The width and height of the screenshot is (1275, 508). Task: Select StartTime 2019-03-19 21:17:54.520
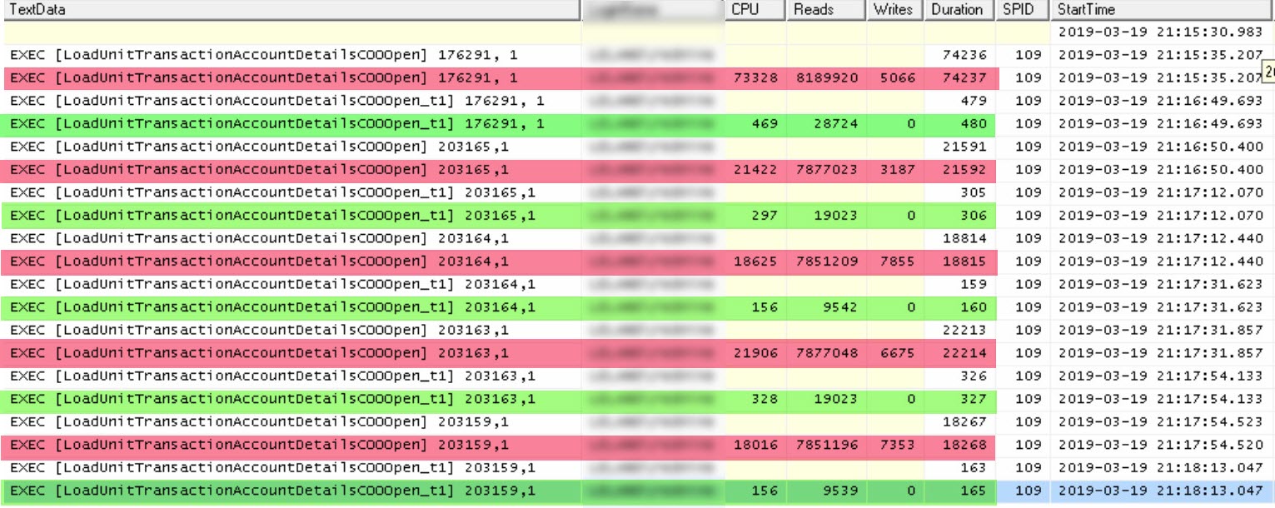[x=1160, y=444]
